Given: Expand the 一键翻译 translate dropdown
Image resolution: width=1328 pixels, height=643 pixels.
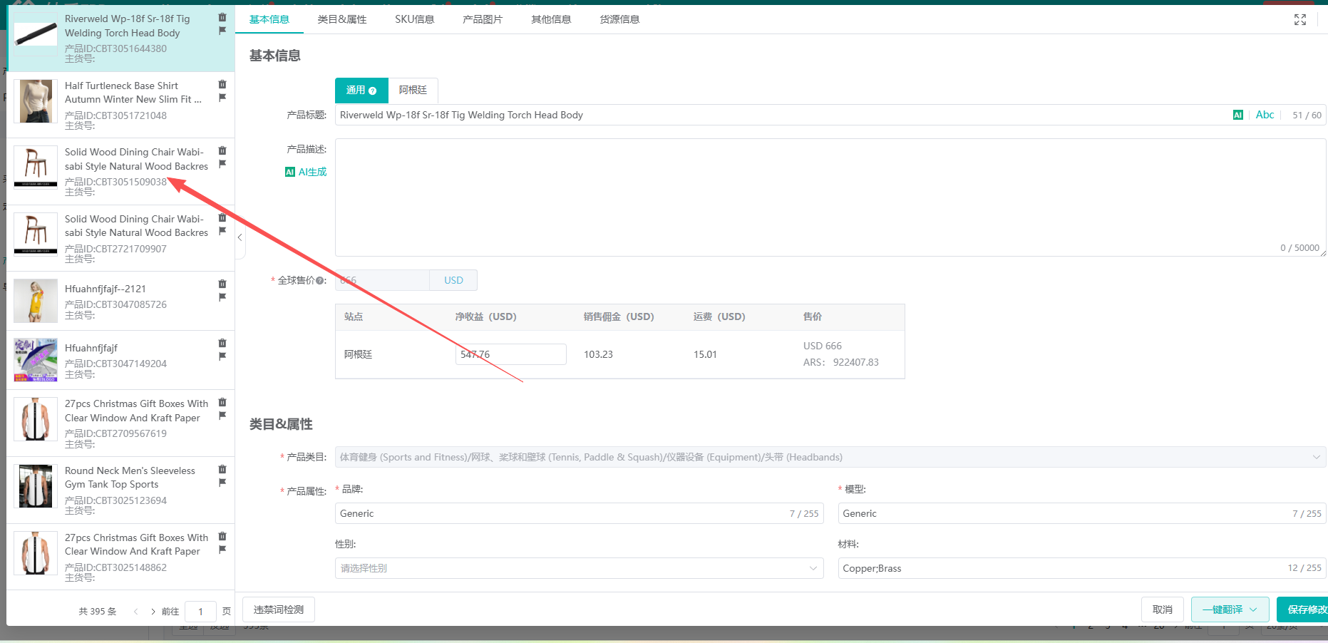Looking at the screenshot, I should [1253, 609].
